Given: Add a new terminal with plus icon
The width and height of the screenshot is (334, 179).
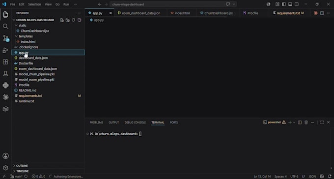Looking at the screenshot, I should pos(290,122).
